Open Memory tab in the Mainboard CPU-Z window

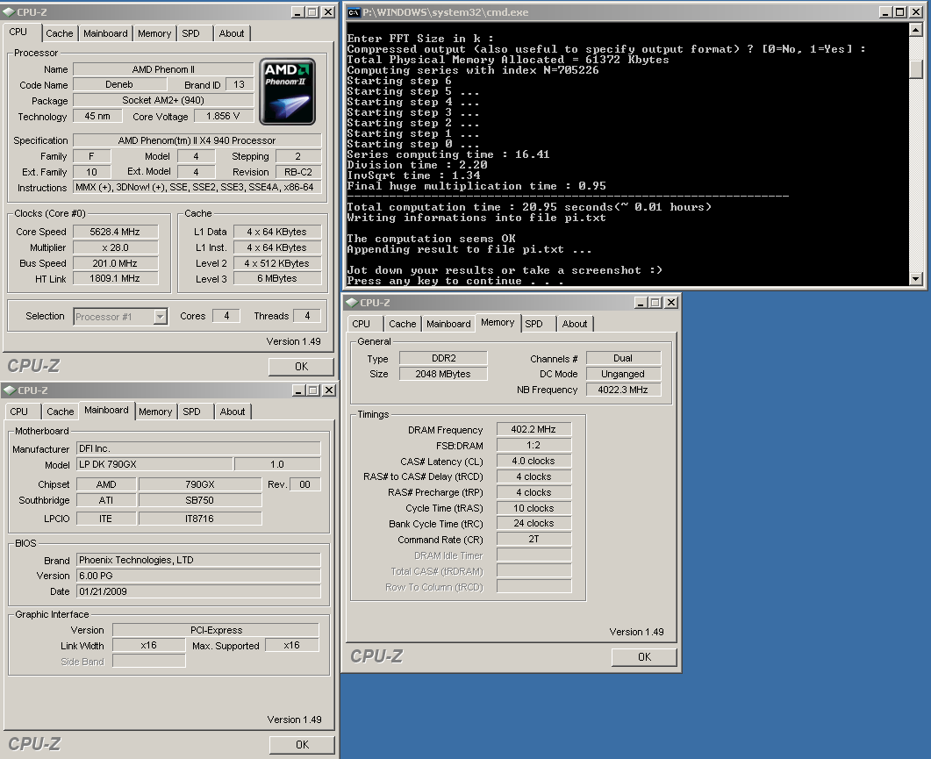tap(155, 412)
